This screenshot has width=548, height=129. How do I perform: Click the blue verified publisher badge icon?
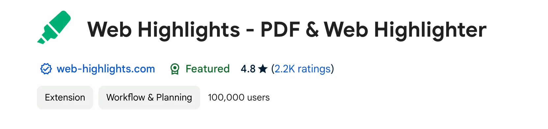[x=46, y=69]
